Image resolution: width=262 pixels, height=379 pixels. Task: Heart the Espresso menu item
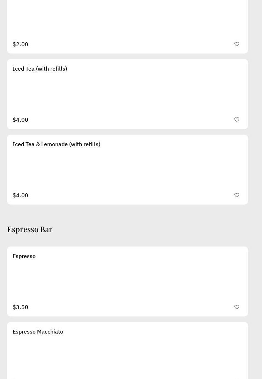[x=237, y=307]
